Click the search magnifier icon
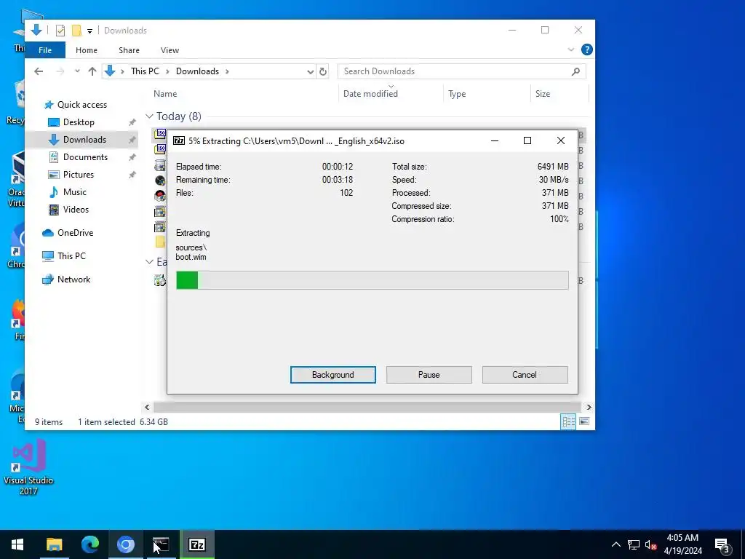This screenshot has height=559, width=745. 575,71
